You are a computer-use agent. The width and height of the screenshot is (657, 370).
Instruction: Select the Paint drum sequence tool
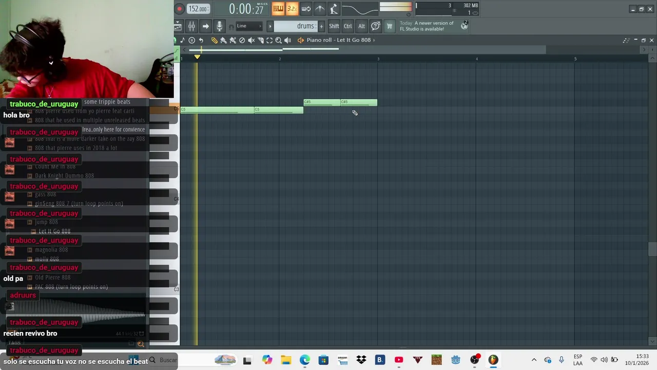click(x=233, y=40)
